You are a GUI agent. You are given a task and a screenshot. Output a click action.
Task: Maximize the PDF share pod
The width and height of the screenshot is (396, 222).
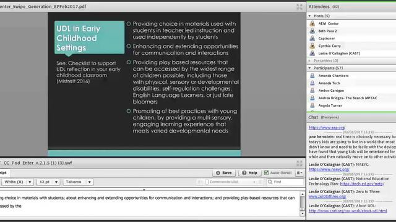pyautogui.click(x=299, y=7)
